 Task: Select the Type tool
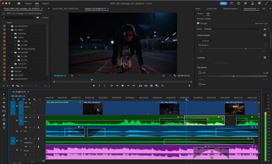[4, 128]
